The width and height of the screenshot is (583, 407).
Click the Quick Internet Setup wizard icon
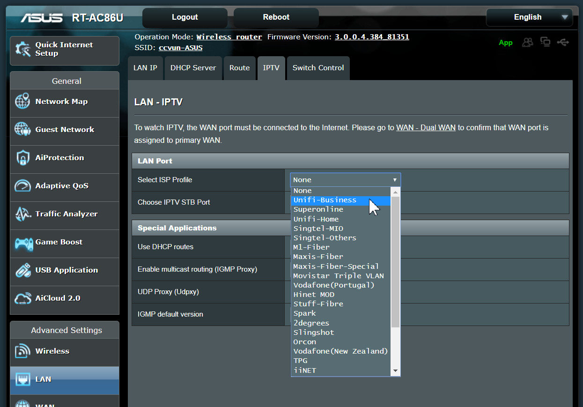tap(22, 49)
